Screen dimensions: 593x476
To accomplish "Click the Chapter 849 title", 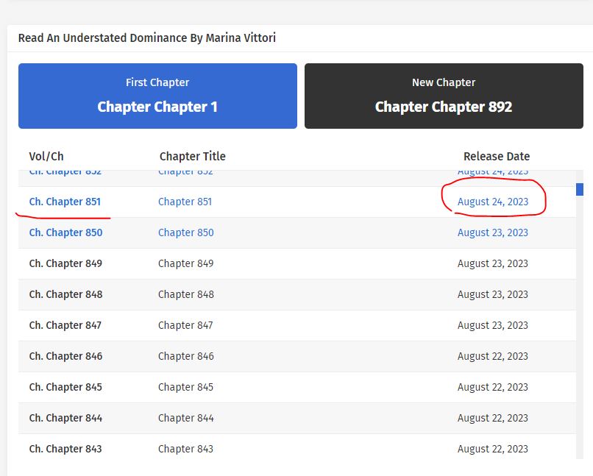I will pos(185,263).
